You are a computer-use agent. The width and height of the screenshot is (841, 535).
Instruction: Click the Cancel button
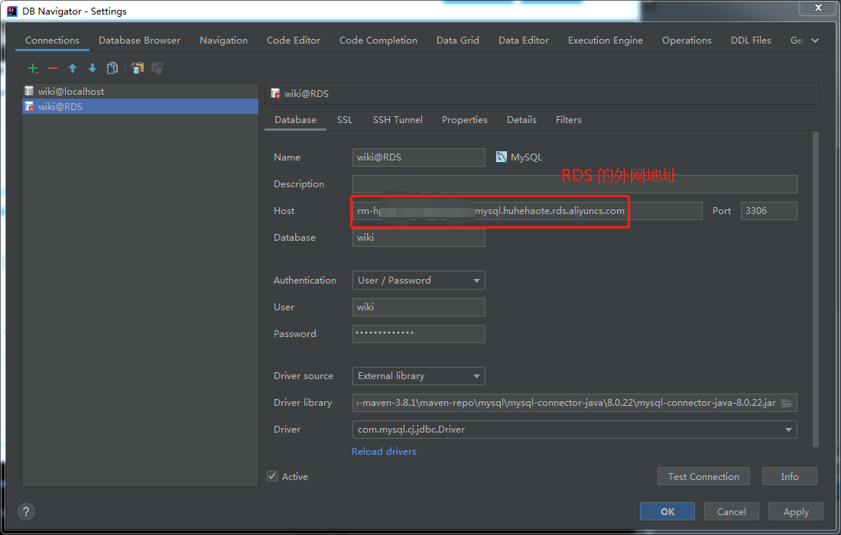pos(732,511)
